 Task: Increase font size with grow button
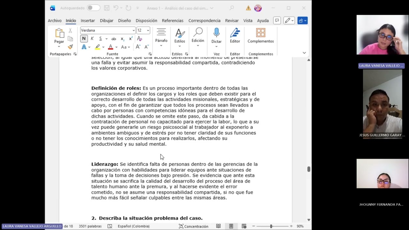coord(138,47)
